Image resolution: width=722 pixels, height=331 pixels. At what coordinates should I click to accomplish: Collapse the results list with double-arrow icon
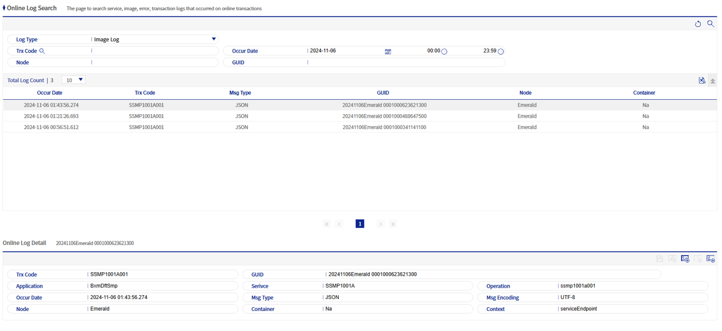pos(712,80)
